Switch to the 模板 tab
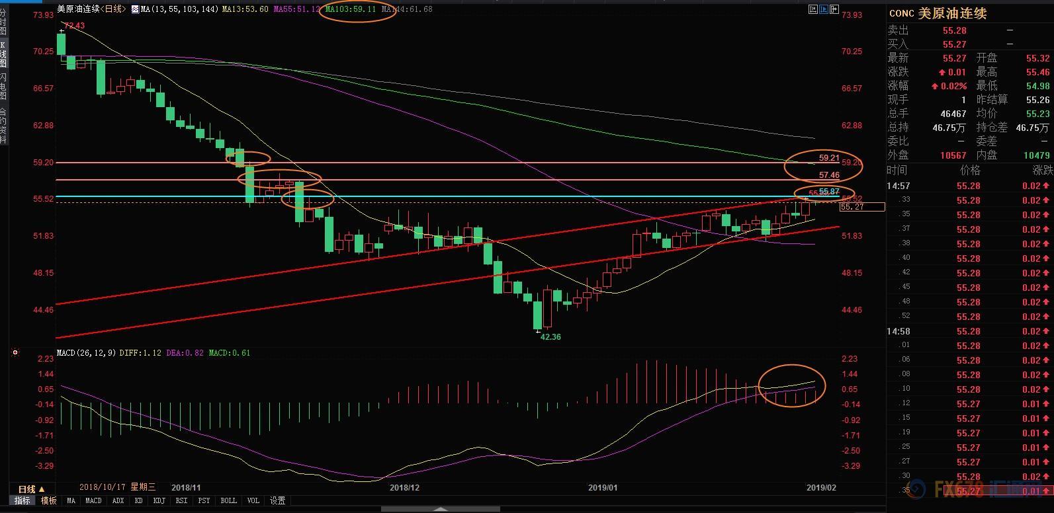Screen dimensions: 1054x513 coord(49,500)
